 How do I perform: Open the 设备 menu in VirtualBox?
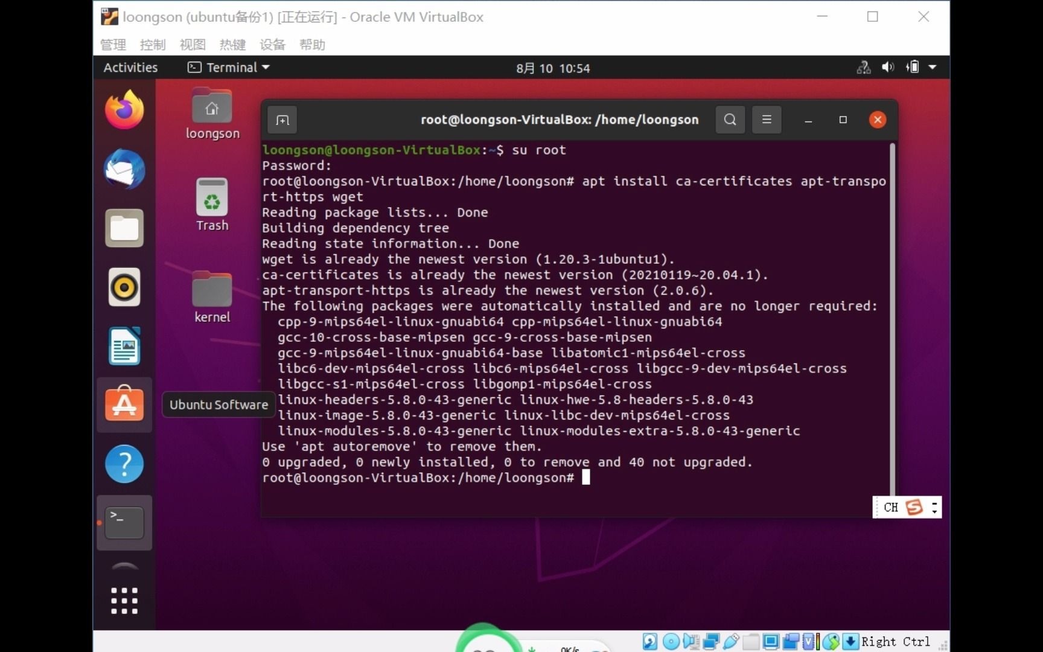272,44
